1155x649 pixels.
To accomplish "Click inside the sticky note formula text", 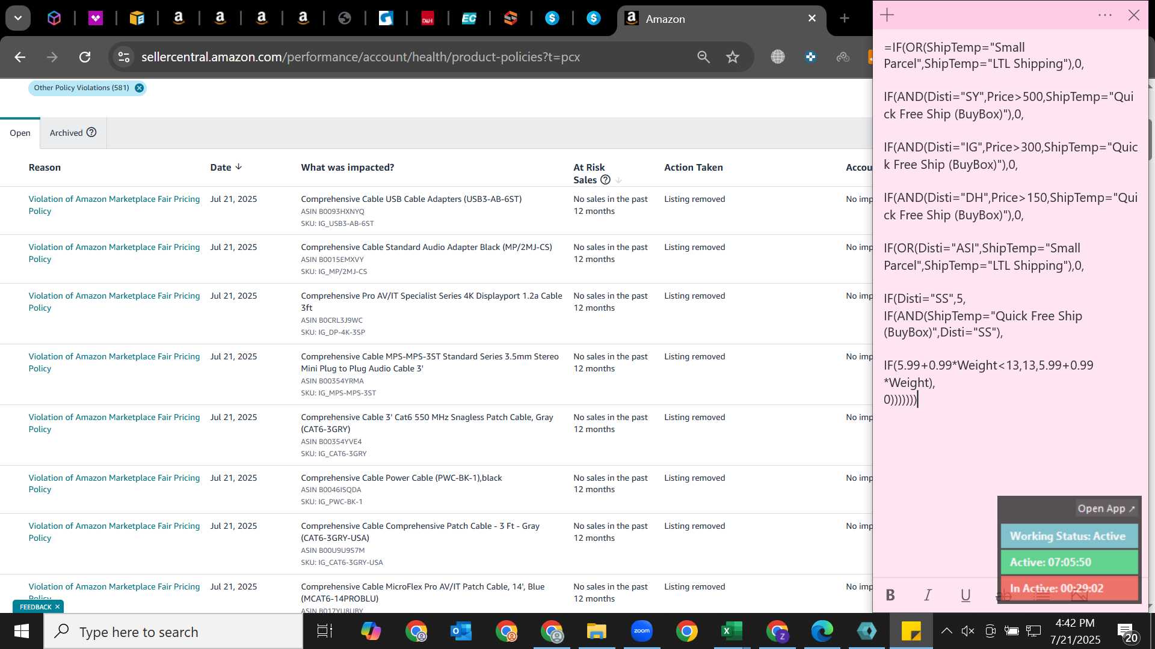I will [x=1011, y=223].
